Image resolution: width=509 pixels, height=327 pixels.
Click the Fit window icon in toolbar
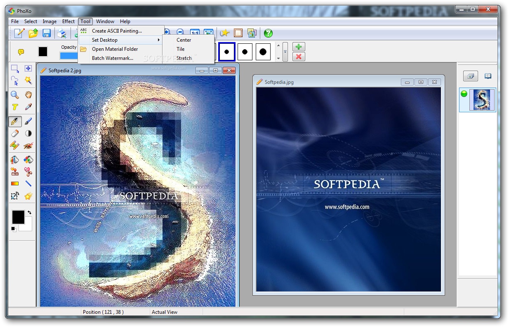[x=208, y=33]
